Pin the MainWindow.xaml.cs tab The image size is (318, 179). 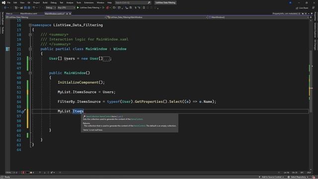[67, 13]
